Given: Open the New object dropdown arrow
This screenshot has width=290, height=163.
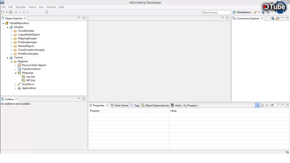Looking at the screenshot, I should tap(6, 12).
